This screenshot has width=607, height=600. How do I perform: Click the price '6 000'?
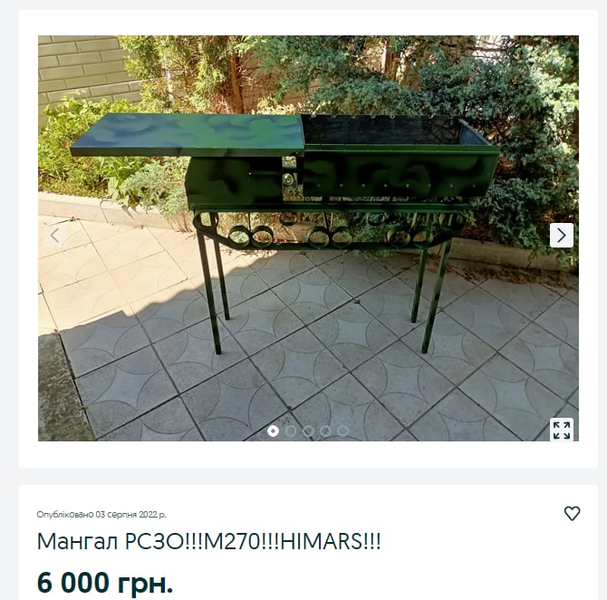pos(73,582)
